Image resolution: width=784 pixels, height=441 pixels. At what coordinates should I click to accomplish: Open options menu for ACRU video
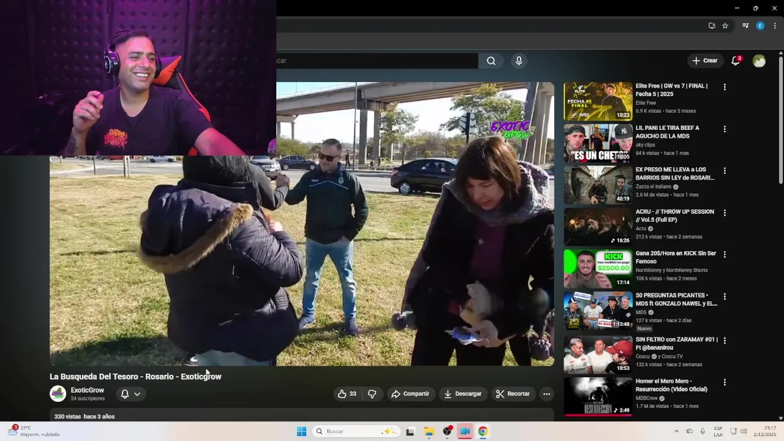click(725, 213)
